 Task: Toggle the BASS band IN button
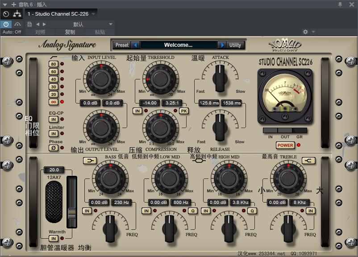pos(87,211)
